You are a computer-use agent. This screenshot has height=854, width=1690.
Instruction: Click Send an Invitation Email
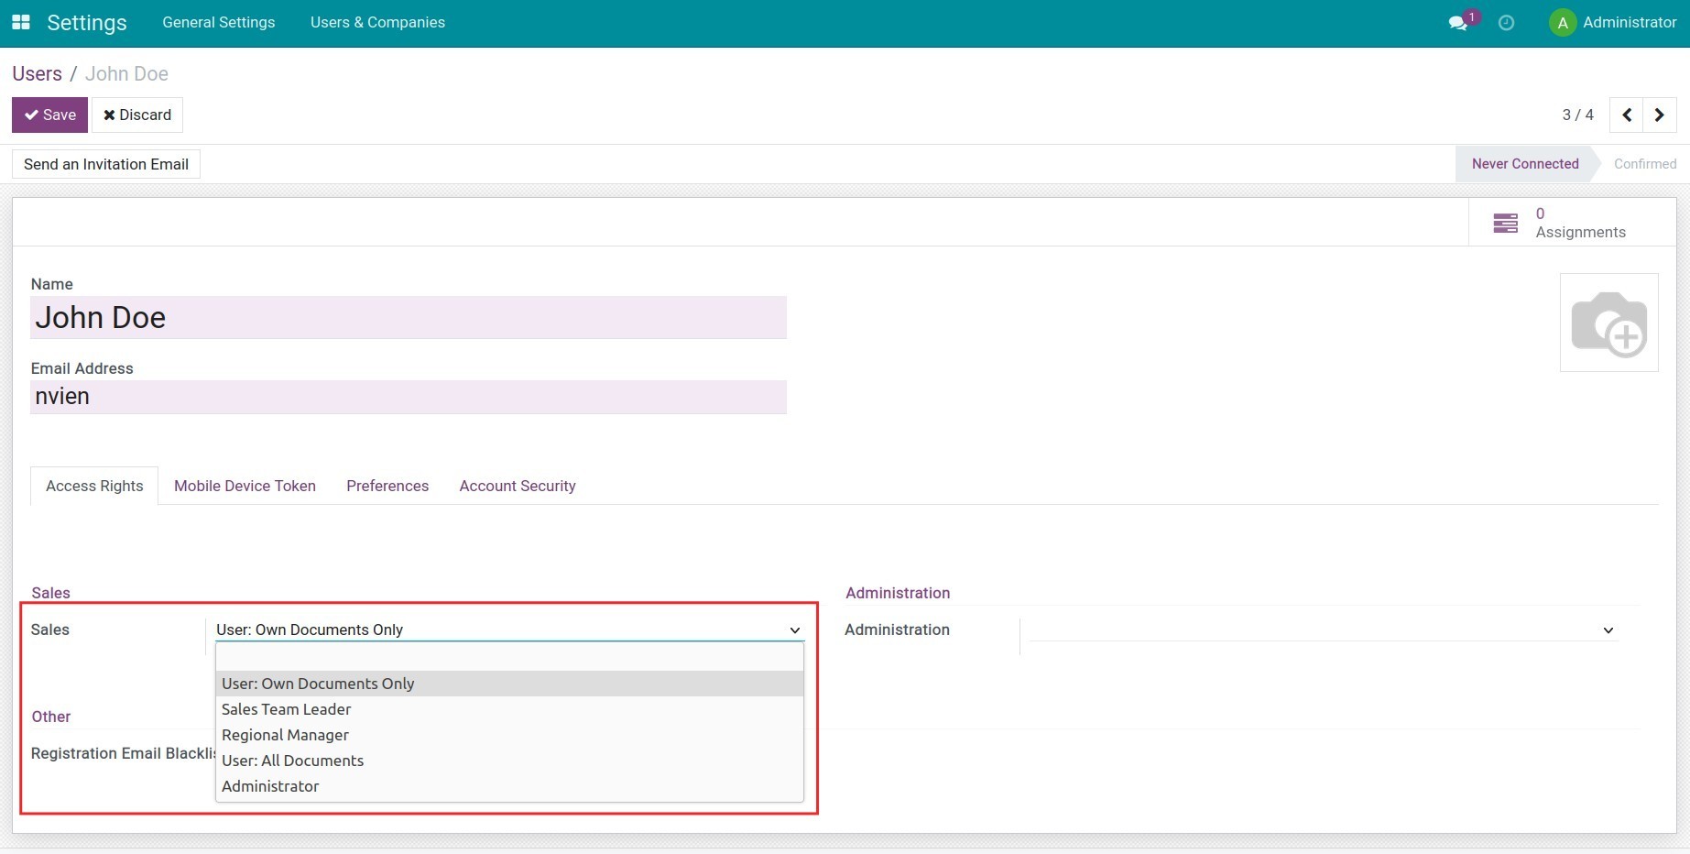click(x=105, y=164)
